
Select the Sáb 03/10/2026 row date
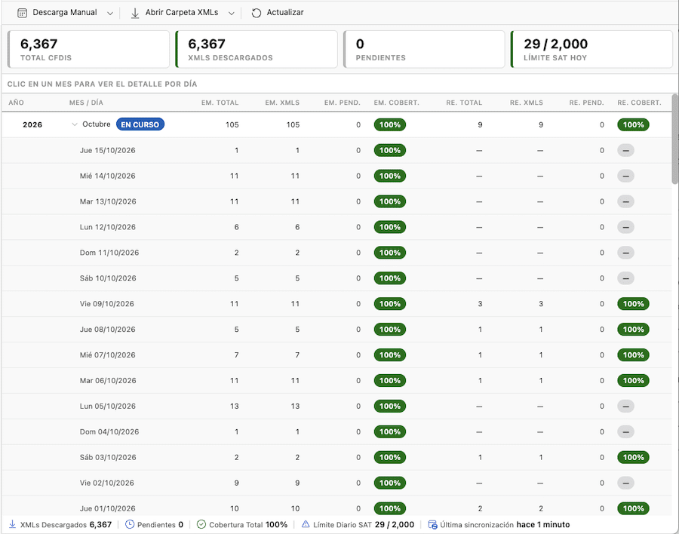(x=108, y=457)
